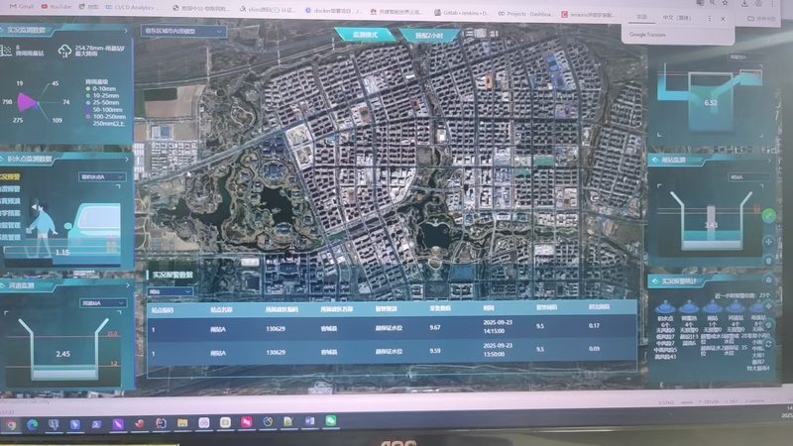
Task: Click the 100-250mm legend color dot
Action: click(x=88, y=117)
